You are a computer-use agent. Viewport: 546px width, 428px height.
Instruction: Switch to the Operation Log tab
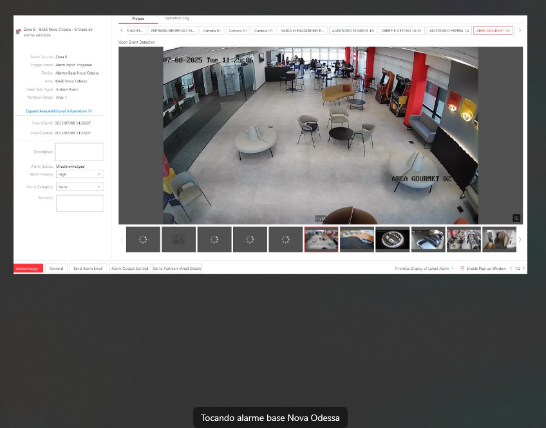(176, 19)
